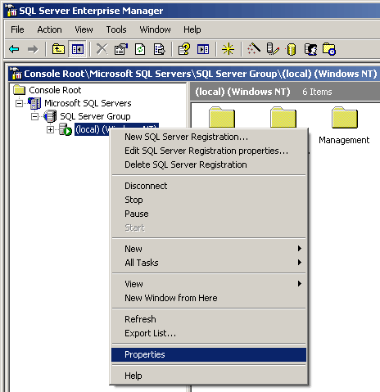
Task: Open the Tools menu
Action: pos(116,29)
